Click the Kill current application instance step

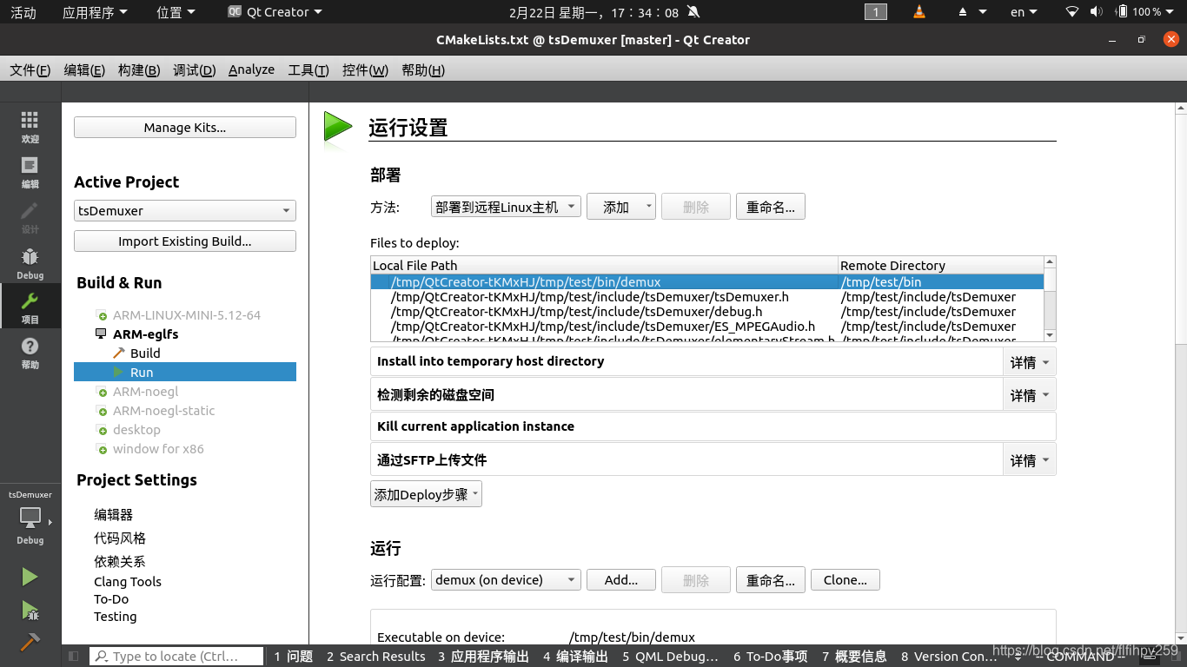(713, 426)
